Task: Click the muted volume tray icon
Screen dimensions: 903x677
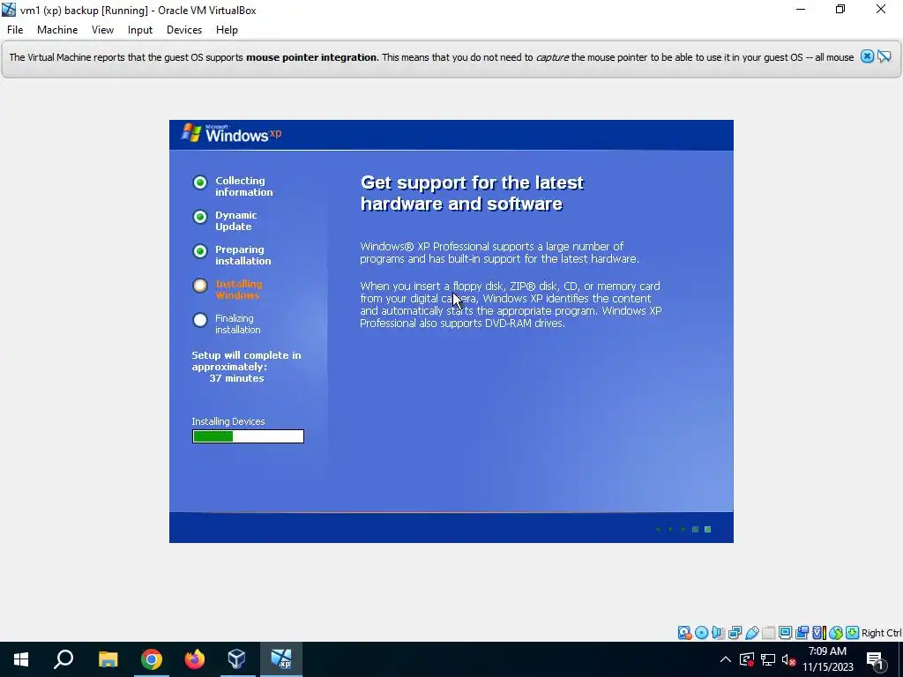Action: pos(788,659)
